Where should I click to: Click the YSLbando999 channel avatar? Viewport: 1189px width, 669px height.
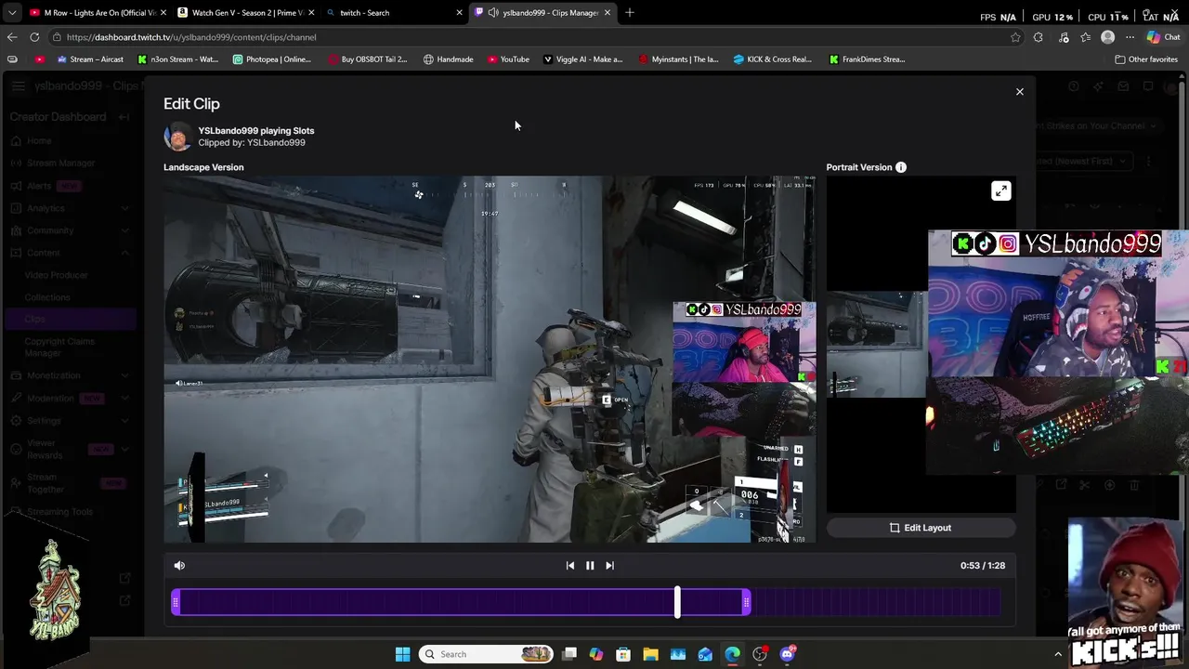(x=177, y=137)
